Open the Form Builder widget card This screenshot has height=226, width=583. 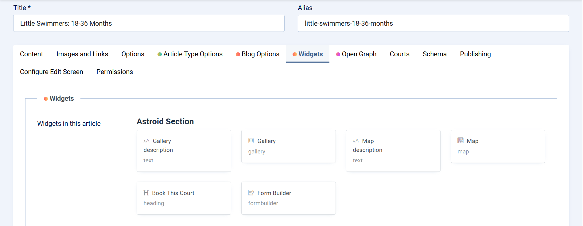coord(289,198)
